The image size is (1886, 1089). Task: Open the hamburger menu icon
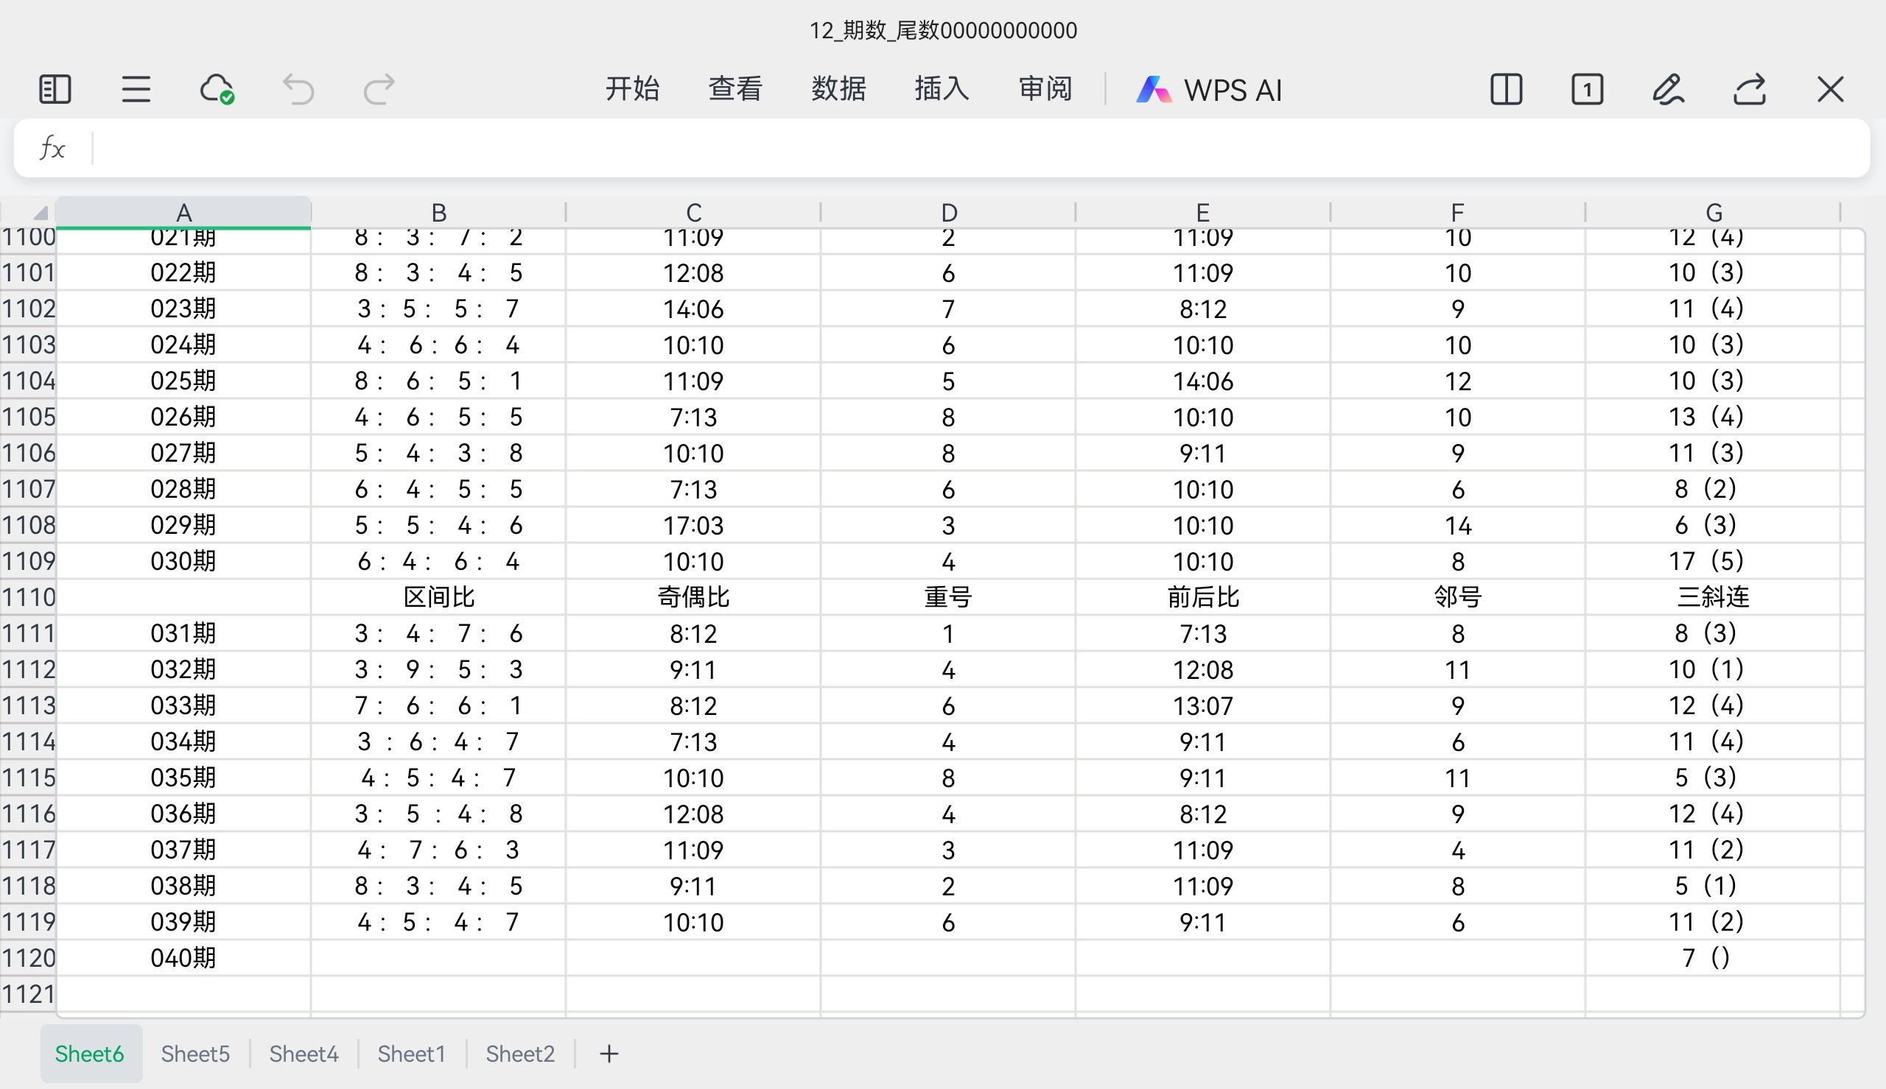coord(136,90)
